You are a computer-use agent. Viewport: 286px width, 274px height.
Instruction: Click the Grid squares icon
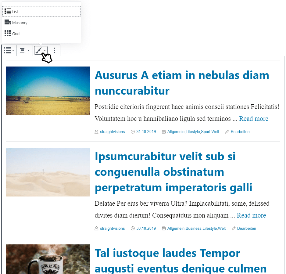point(8,33)
